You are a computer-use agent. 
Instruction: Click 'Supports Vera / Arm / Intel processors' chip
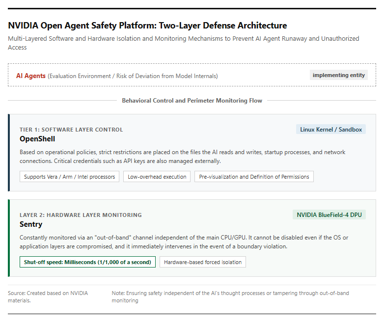click(x=69, y=177)
